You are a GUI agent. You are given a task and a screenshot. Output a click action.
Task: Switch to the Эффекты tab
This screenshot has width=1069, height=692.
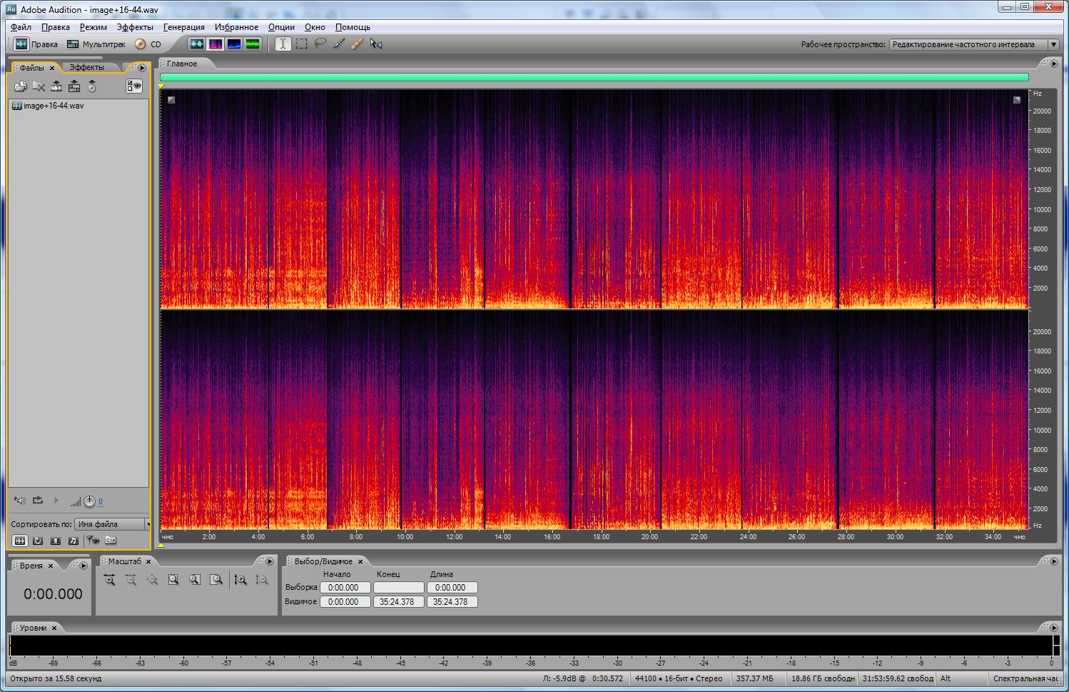click(86, 67)
